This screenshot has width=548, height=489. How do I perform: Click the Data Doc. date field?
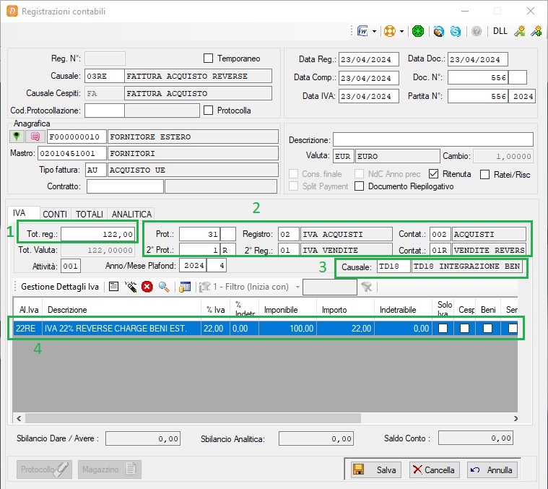point(478,59)
